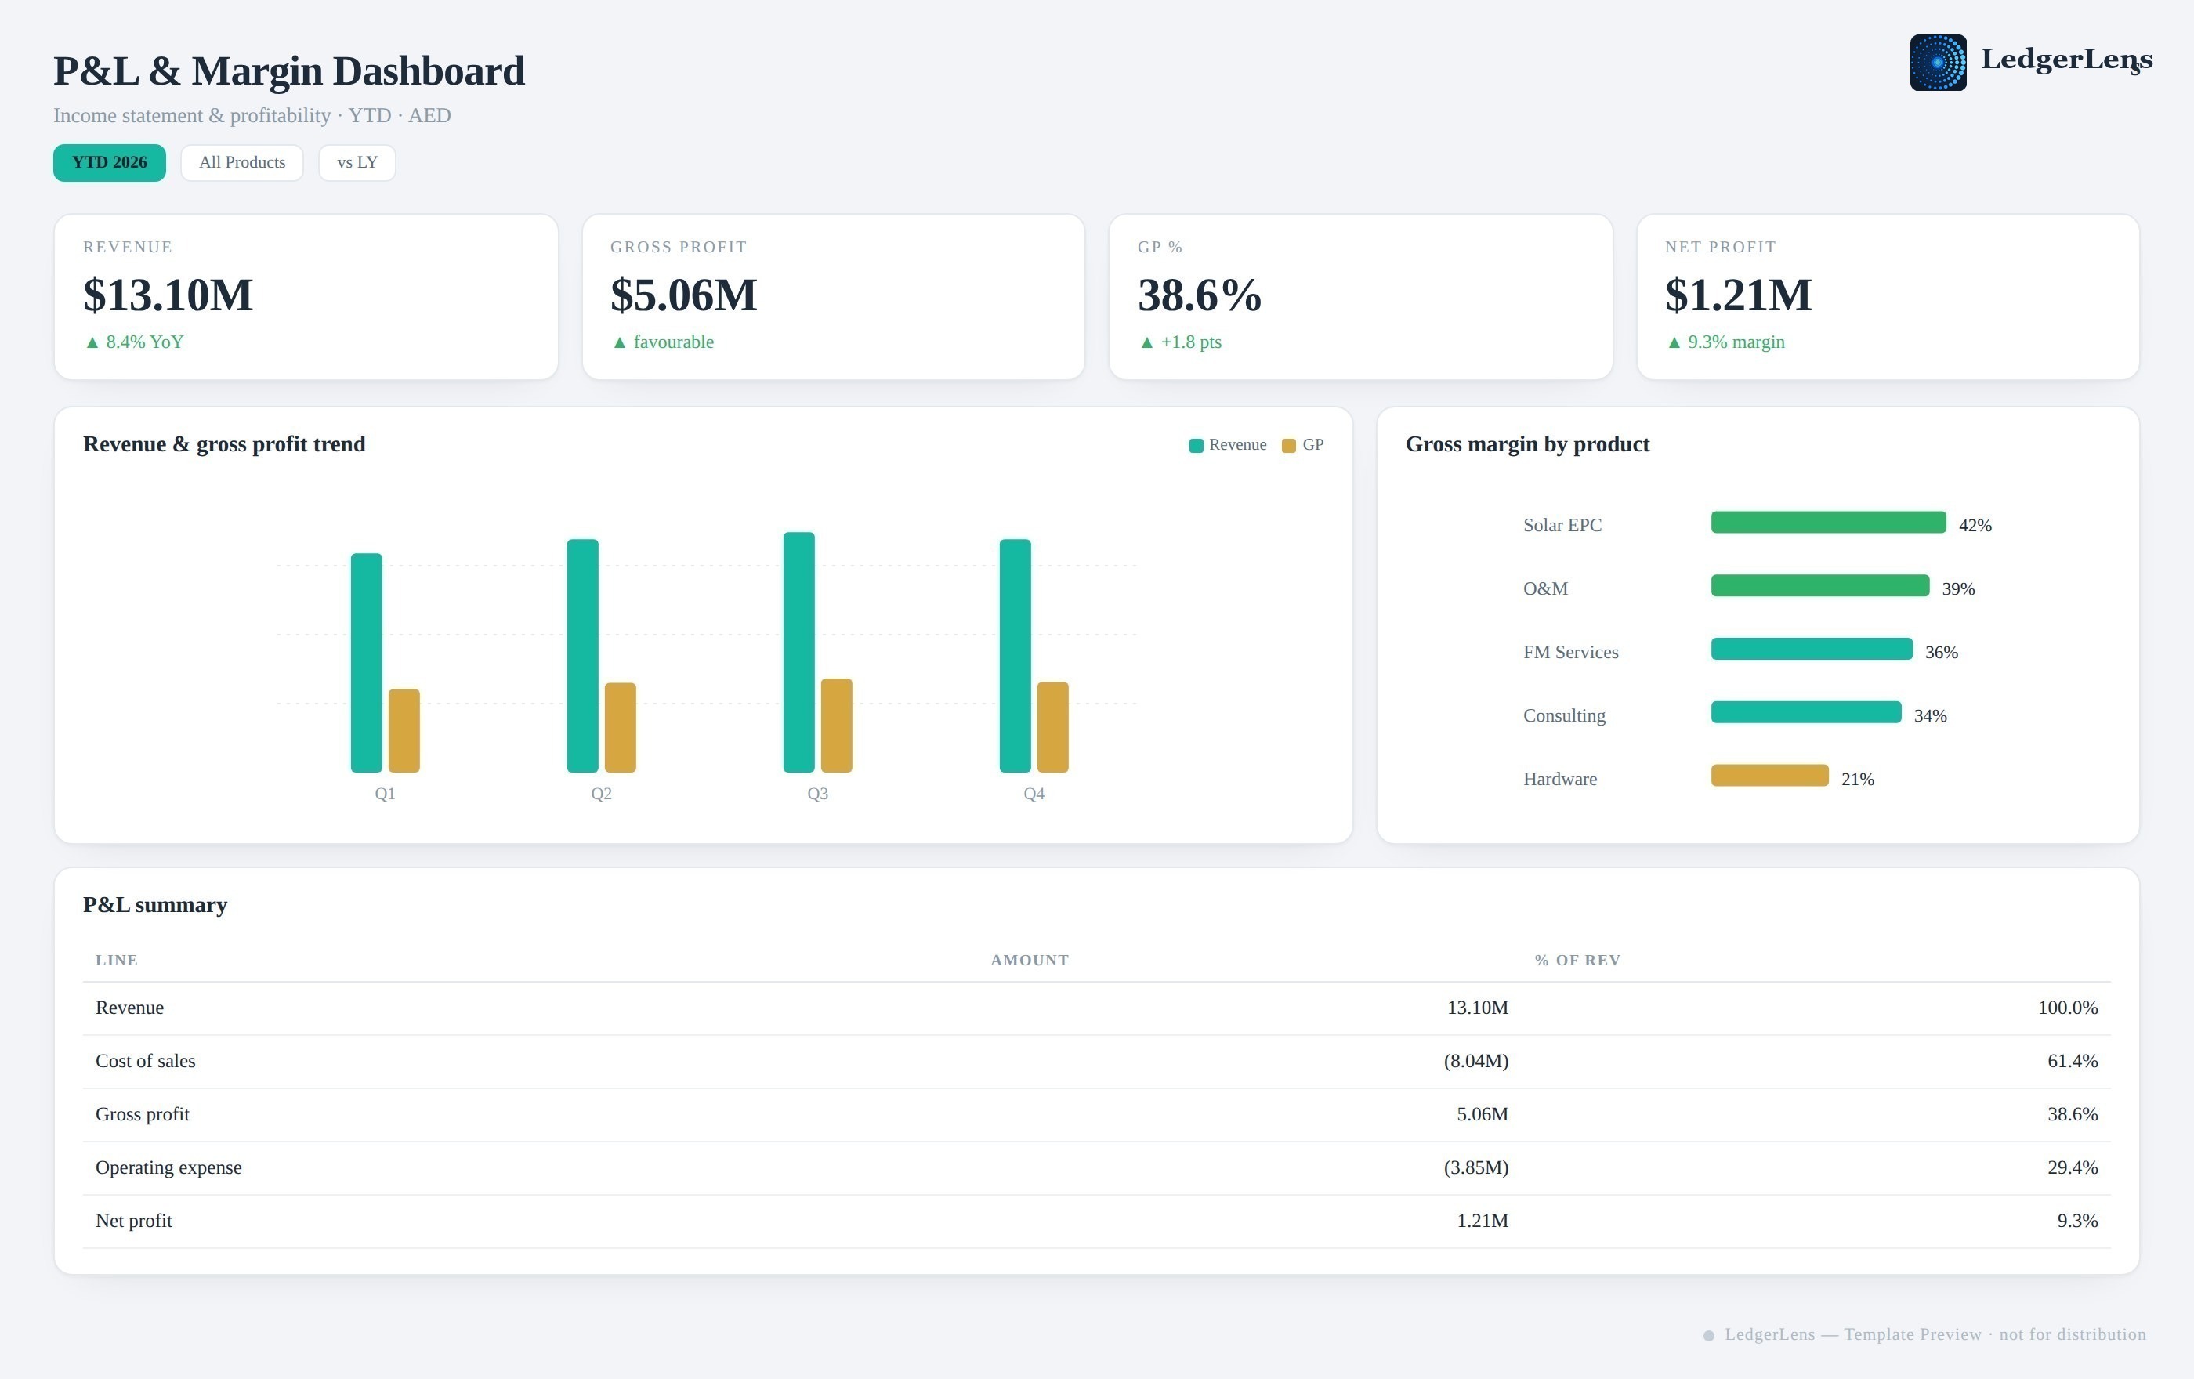Select the Revenue row label in P&L summary
The width and height of the screenshot is (2194, 1379).
129,1008
